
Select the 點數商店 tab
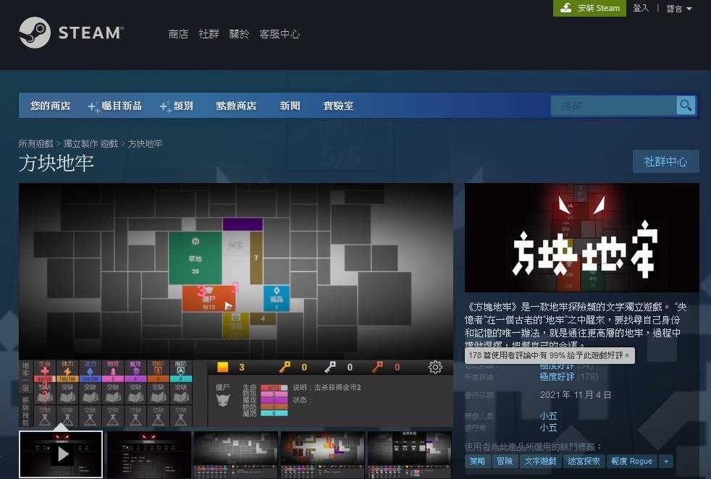pyautogui.click(x=236, y=106)
